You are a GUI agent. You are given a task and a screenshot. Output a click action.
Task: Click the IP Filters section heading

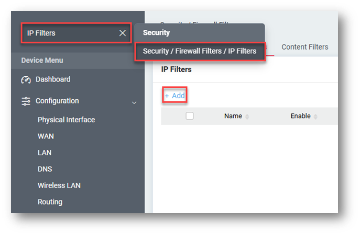tap(176, 69)
